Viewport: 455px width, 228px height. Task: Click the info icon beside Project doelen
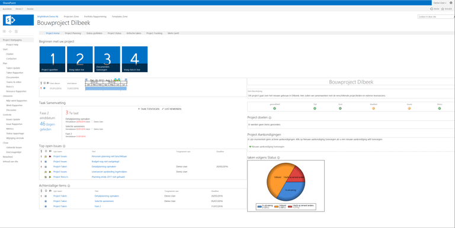[270, 118]
